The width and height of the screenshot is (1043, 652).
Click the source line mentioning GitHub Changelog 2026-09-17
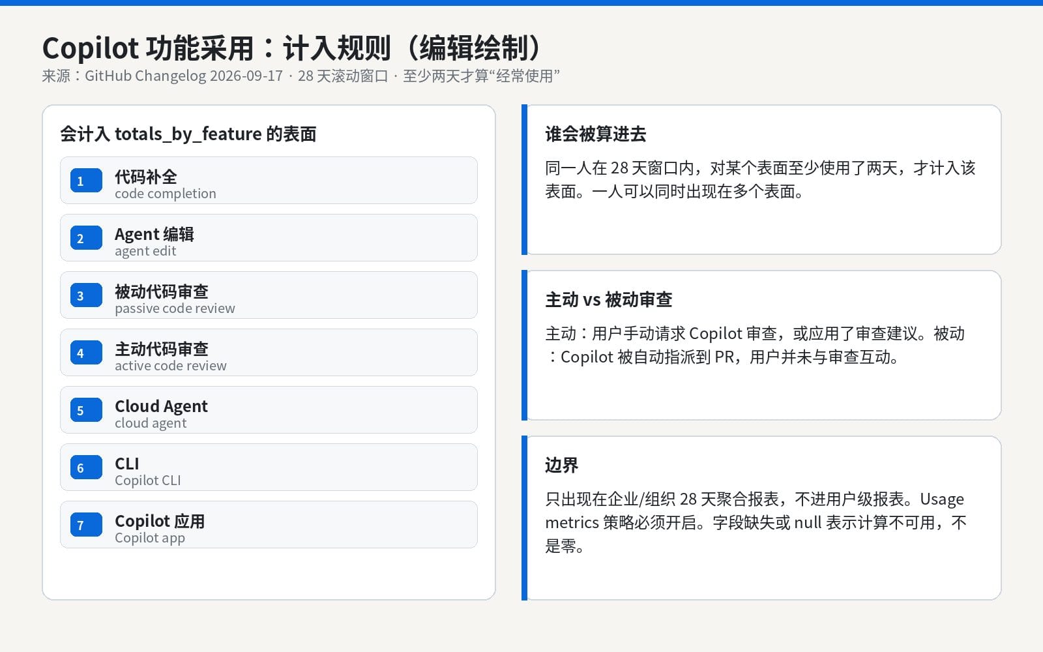point(301,76)
